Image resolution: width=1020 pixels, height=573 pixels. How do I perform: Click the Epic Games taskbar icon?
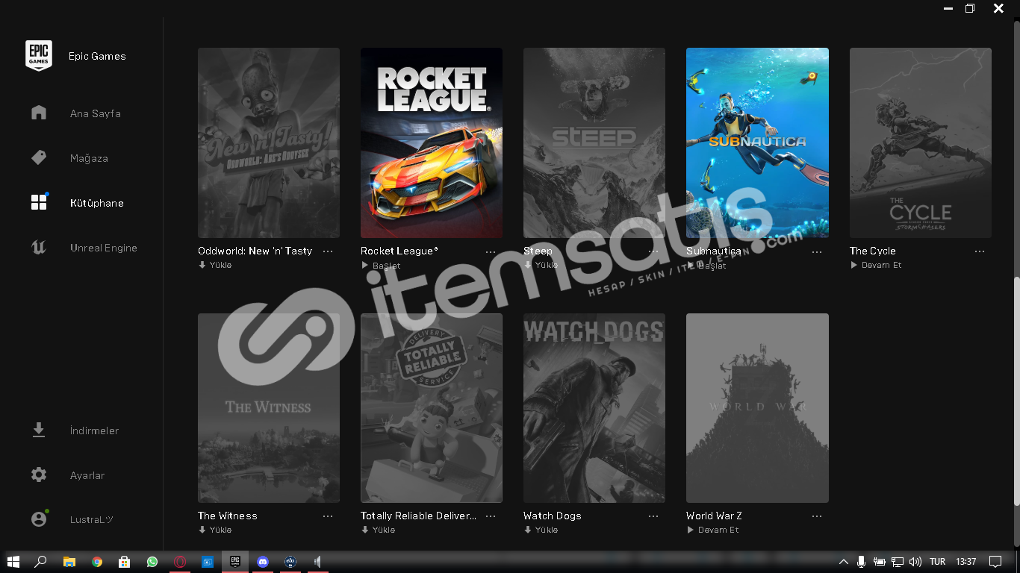click(x=235, y=562)
